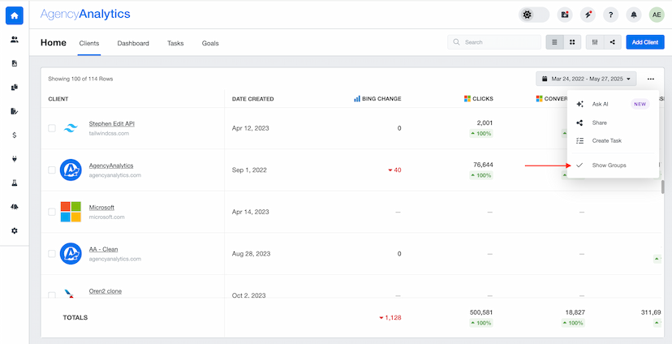Sort by the Bing Change column header

377,99
